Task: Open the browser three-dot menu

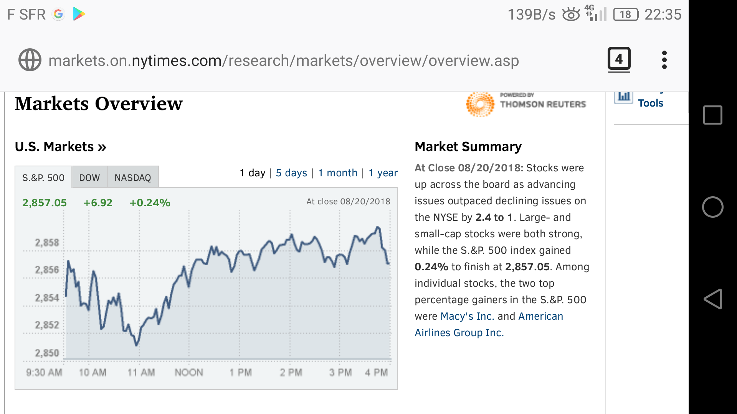Action: click(664, 60)
